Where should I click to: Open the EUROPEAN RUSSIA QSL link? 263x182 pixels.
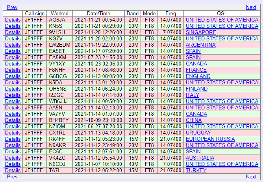pos(210,139)
